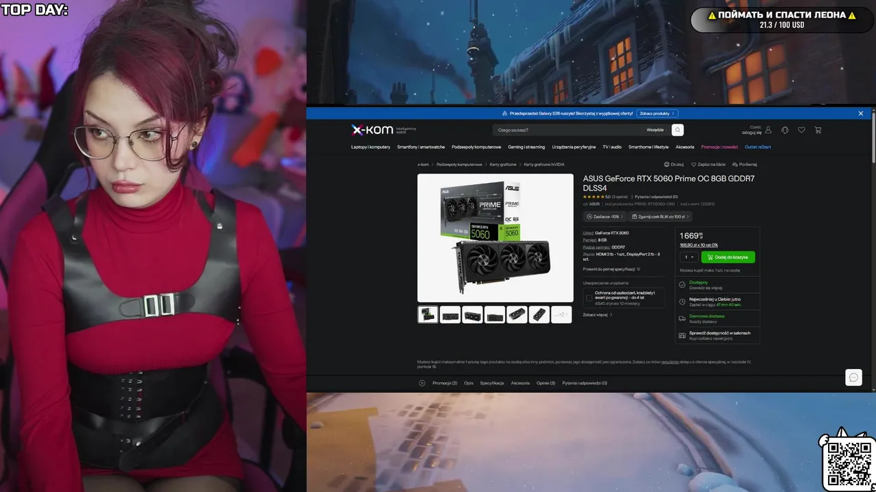Click the search magnifier button

678,130
